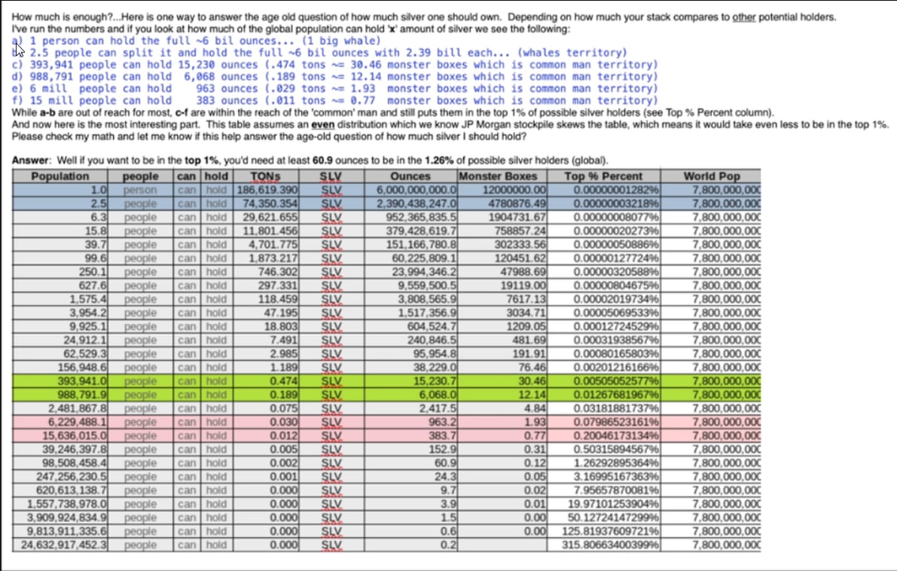Image resolution: width=897 pixels, height=571 pixels.
Task: Click the population cell '9,925.1'
Action: (59, 327)
